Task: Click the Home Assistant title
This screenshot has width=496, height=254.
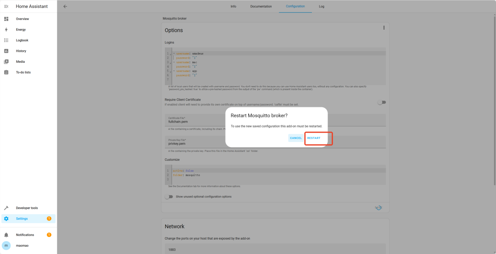Action: (32, 6)
